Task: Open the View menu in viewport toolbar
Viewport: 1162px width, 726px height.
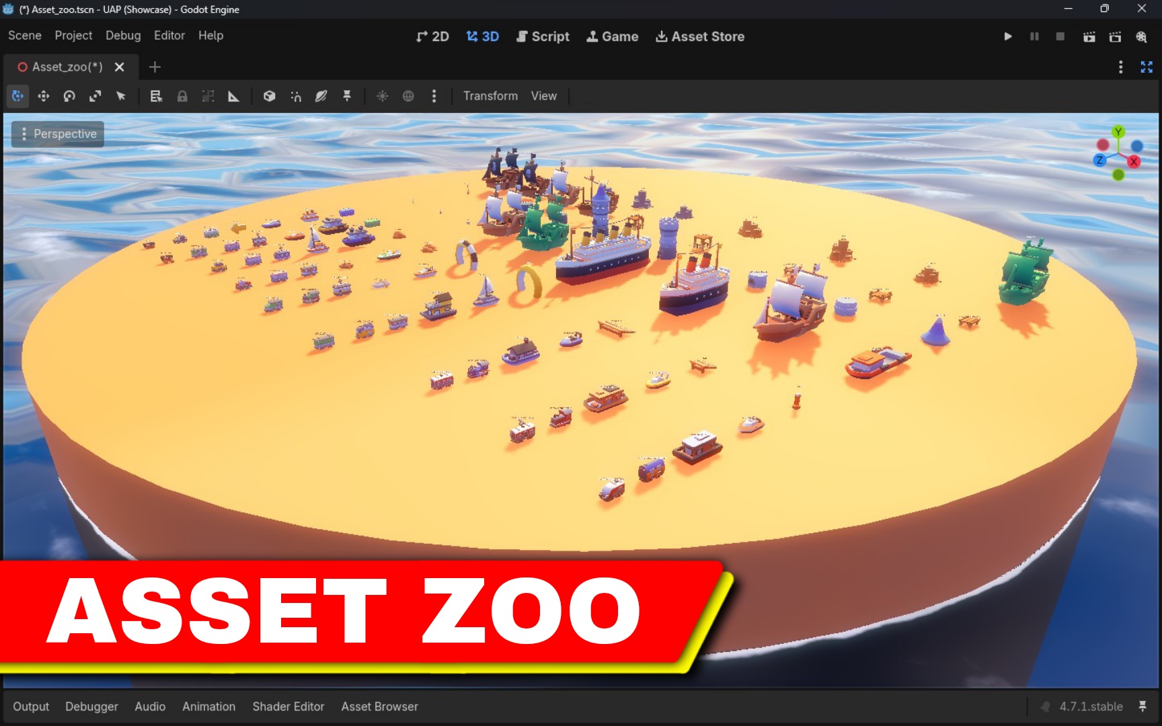Action: click(543, 96)
